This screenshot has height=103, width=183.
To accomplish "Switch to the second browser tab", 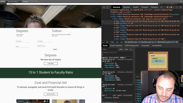I will tap(30, 2).
